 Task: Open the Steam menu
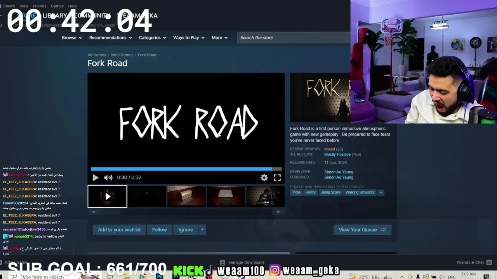(9, 6)
